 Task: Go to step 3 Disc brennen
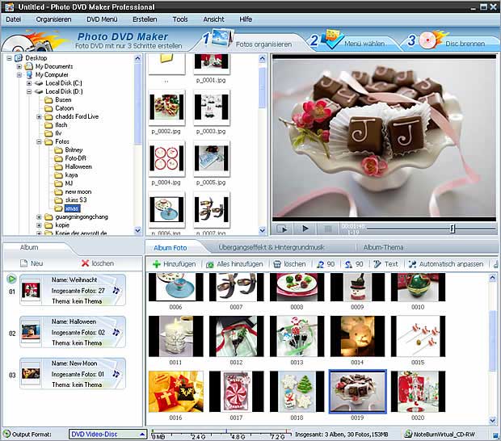coord(448,40)
